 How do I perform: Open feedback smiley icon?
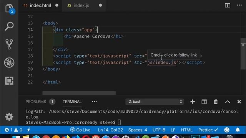pyautogui.click(x=227, y=130)
